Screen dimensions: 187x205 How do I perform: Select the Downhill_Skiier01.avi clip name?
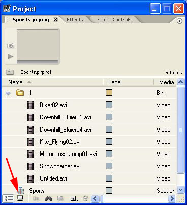tap(66, 117)
